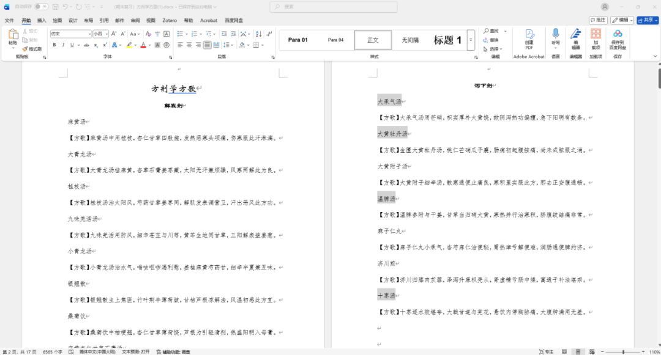Click the zoom slider in status bar

tap(623, 351)
